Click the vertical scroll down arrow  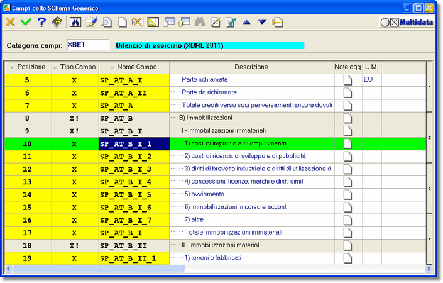click(429, 239)
